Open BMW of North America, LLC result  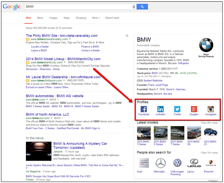pyautogui.click(x=48, y=114)
